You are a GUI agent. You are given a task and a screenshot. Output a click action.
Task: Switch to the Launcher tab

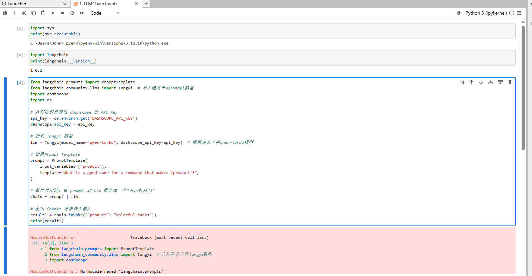32,4
